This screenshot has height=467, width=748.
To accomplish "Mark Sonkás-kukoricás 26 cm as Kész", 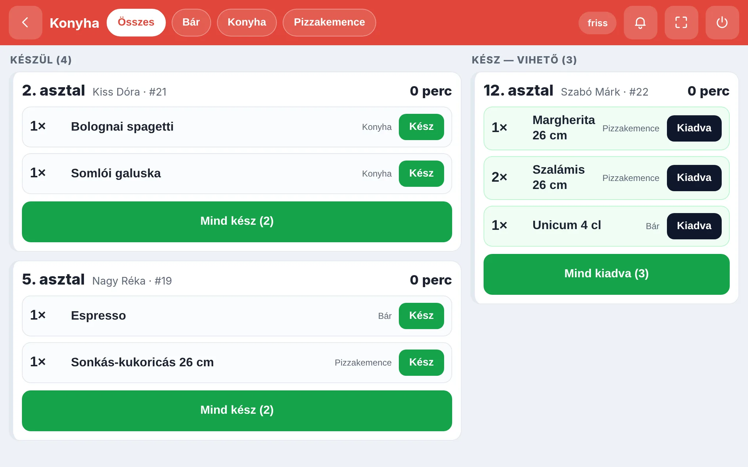I will [x=421, y=363].
